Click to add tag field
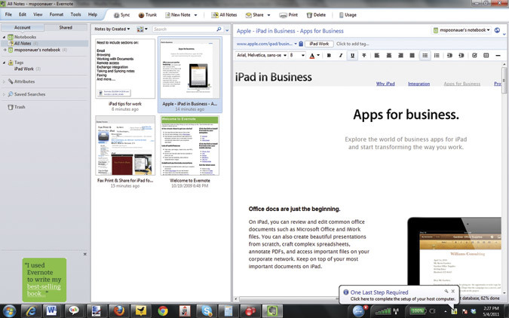 [x=353, y=44]
